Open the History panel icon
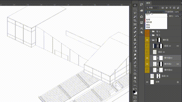The image size is (182, 102). tap(142, 5)
